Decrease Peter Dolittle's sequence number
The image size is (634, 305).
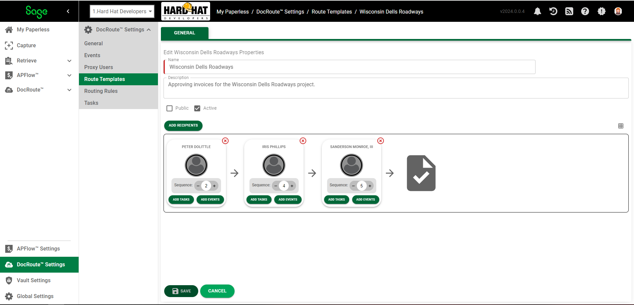coord(198,186)
